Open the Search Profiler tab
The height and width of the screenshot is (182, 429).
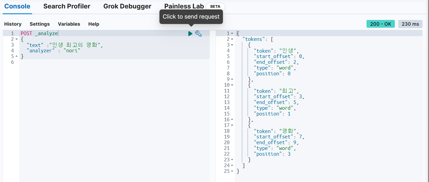coord(67,6)
